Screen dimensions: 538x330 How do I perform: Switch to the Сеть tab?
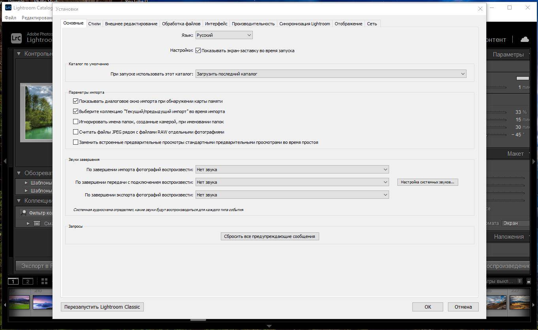[372, 24]
